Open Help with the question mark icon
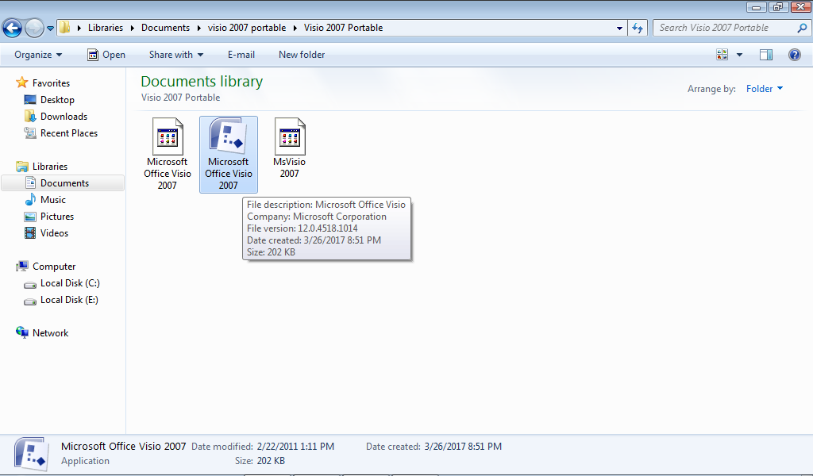 pos(794,55)
